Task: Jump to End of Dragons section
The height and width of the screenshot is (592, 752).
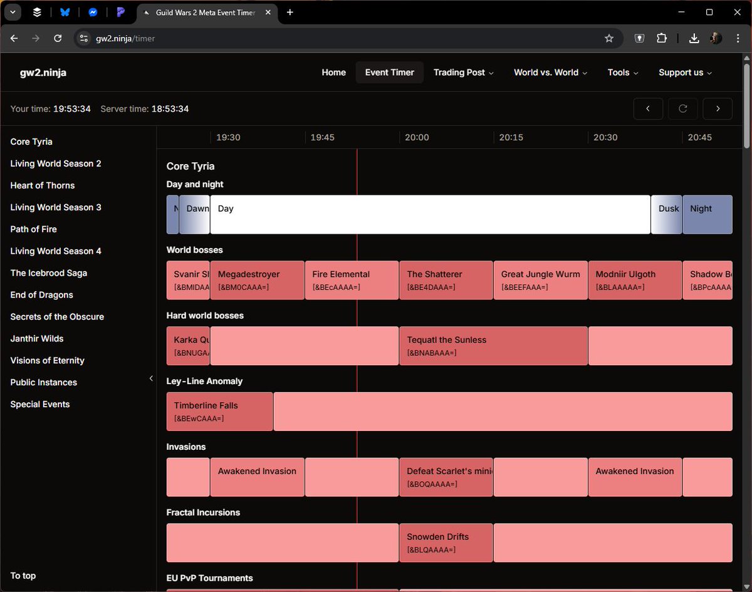Action: [42, 295]
